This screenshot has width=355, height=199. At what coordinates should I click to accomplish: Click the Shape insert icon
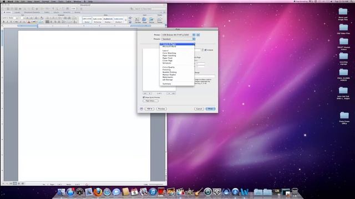(x=144, y=20)
